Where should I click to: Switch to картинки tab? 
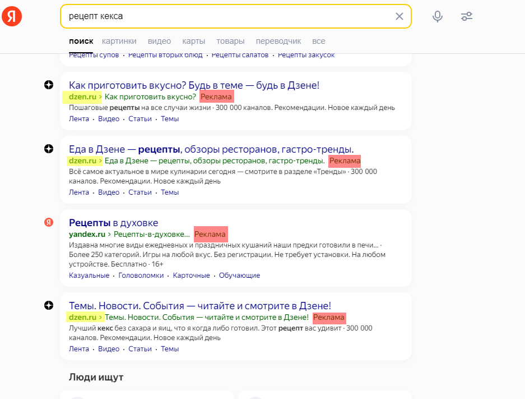point(119,41)
